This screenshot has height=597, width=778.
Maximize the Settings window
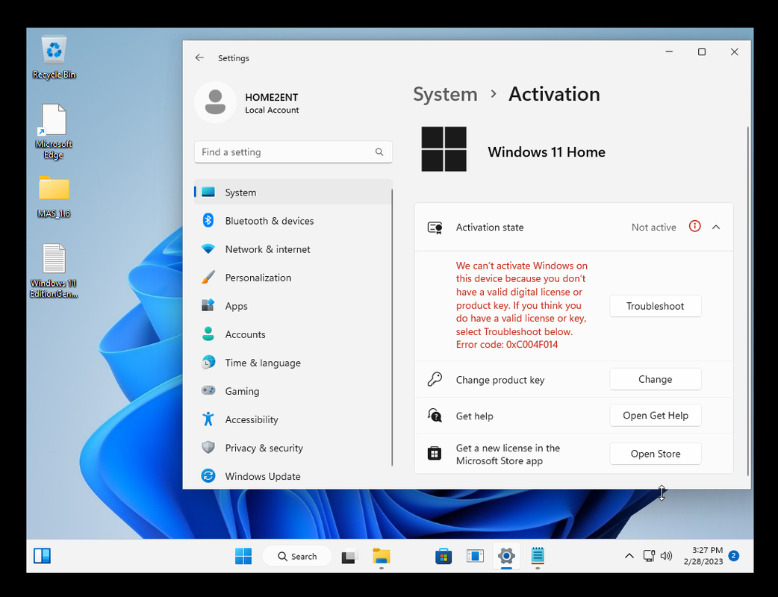click(702, 52)
